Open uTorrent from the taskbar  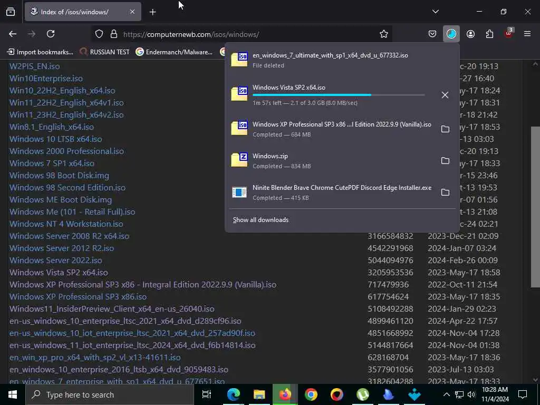click(363, 394)
